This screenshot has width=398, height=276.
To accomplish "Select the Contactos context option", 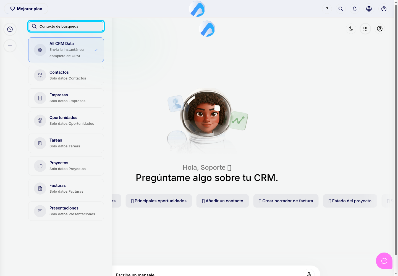I will click(66, 75).
